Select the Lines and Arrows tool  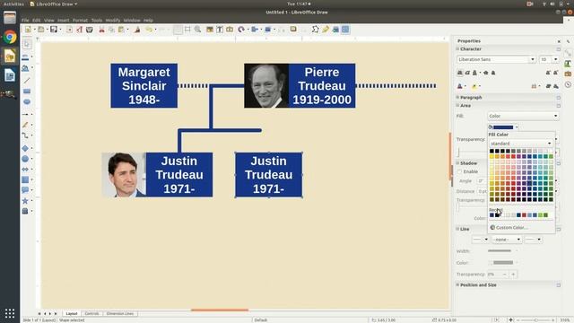click(25, 114)
